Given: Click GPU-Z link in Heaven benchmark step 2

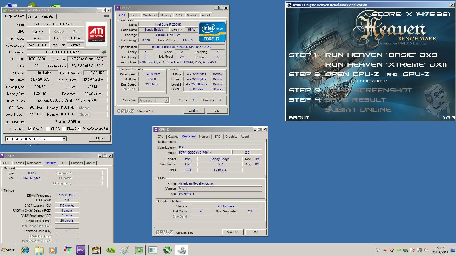Looking at the screenshot, I should 416,74.
